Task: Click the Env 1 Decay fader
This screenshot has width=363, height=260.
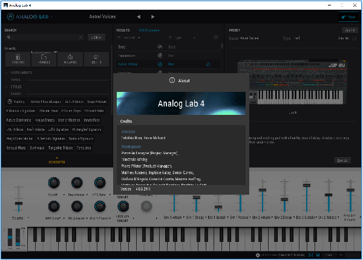Action: click(x=196, y=197)
